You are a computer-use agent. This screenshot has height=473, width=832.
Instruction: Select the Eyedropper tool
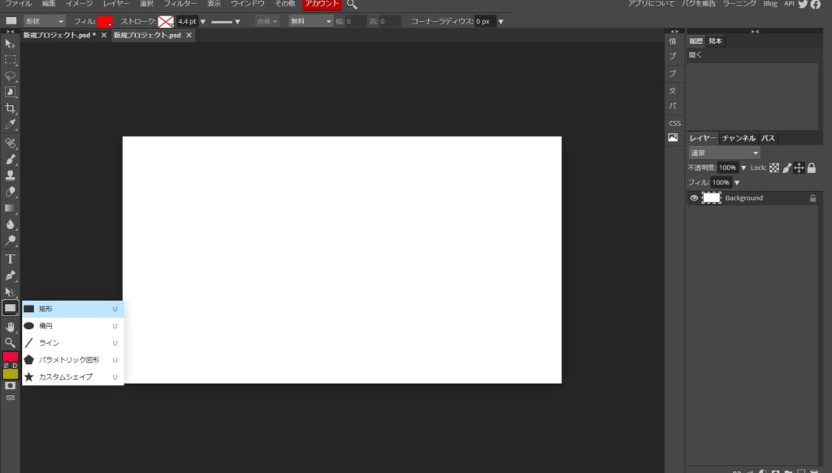coord(11,124)
